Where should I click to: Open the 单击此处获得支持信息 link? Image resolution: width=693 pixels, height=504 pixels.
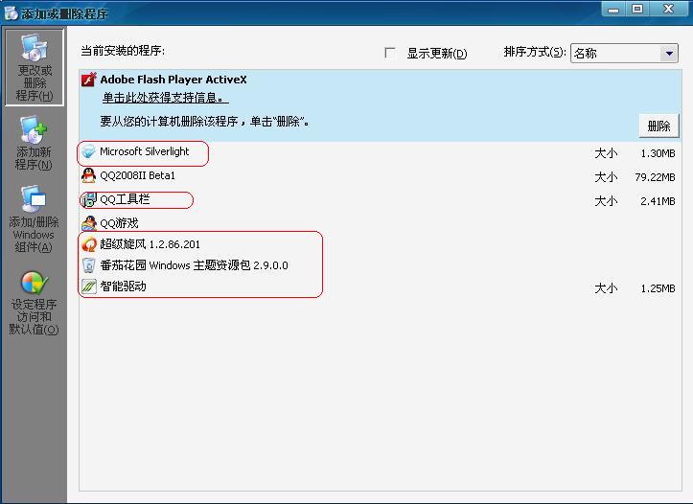[165, 98]
